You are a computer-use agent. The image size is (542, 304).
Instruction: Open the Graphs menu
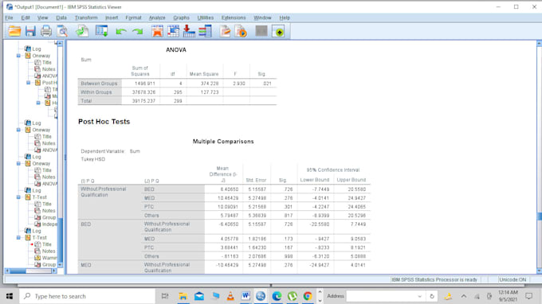tap(181, 18)
